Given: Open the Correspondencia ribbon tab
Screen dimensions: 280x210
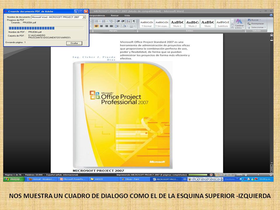Looking at the screenshot, I should (x=97, y=15).
